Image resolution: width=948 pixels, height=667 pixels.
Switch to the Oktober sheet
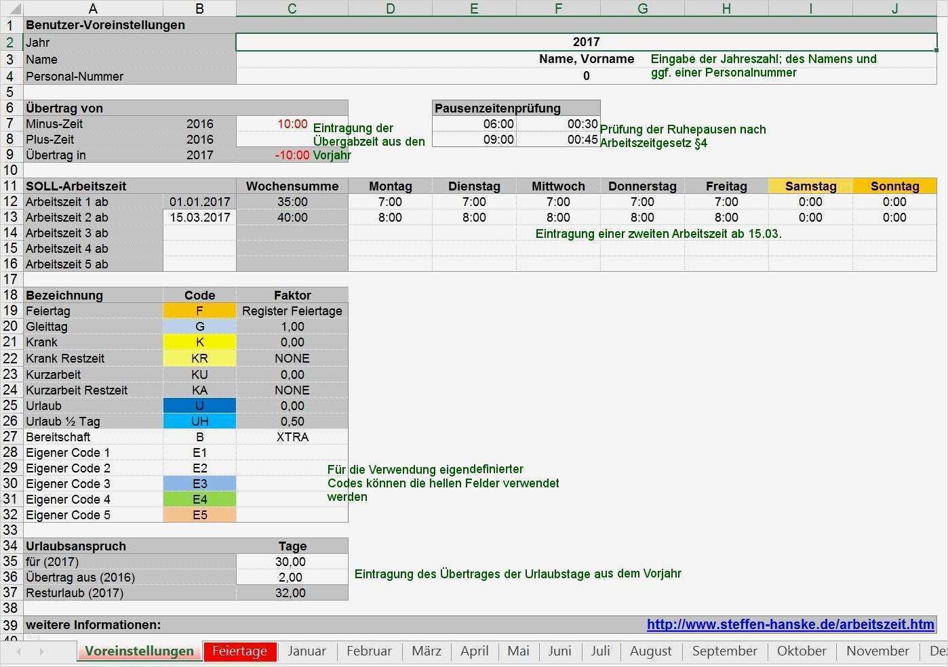pos(801,651)
